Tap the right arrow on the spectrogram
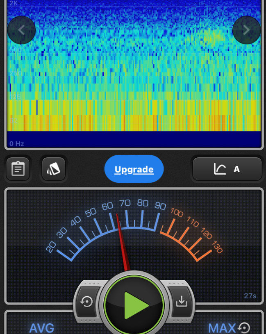Viewport: 266px width, 334px height. (246, 30)
